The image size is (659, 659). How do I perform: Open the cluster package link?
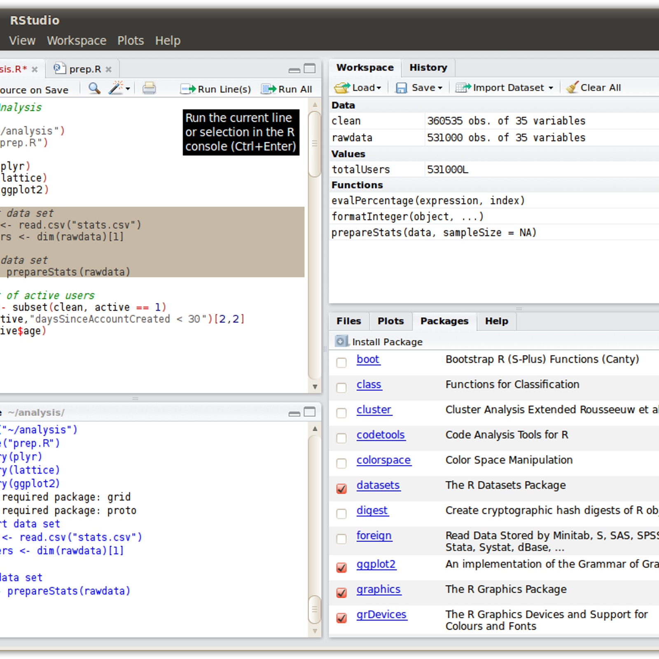[x=374, y=409]
